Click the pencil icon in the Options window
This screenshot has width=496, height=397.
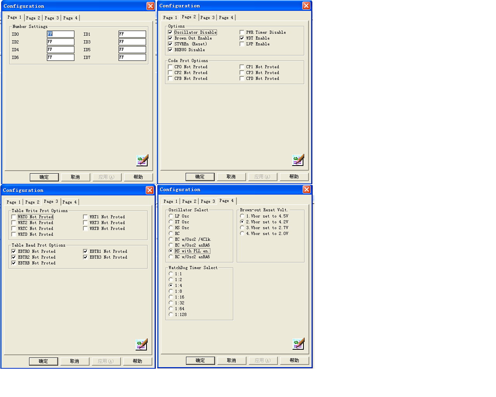[x=298, y=160]
